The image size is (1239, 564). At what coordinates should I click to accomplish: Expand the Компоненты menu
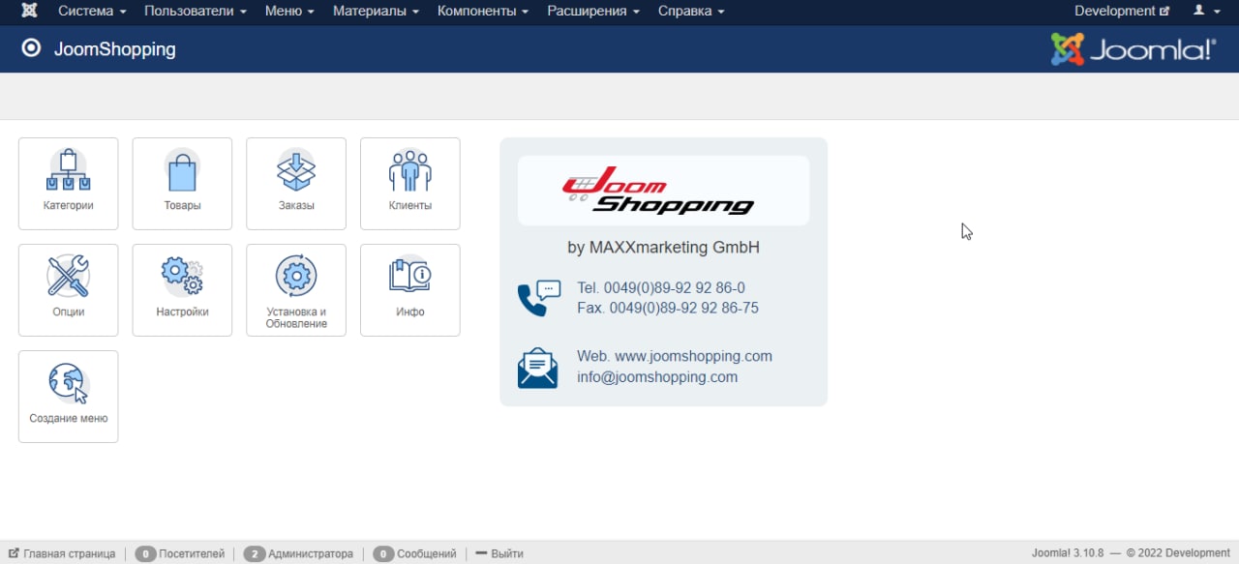click(x=483, y=12)
